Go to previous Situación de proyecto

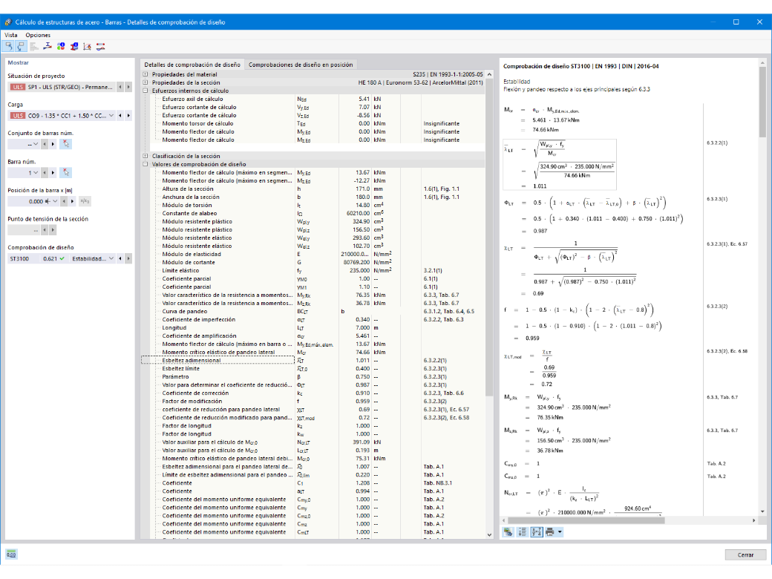point(120,87)
